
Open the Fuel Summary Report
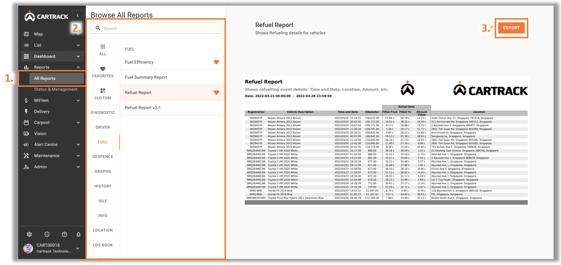172,77
